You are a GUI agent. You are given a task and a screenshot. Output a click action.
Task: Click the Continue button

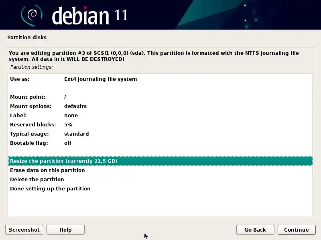point(297,230)
